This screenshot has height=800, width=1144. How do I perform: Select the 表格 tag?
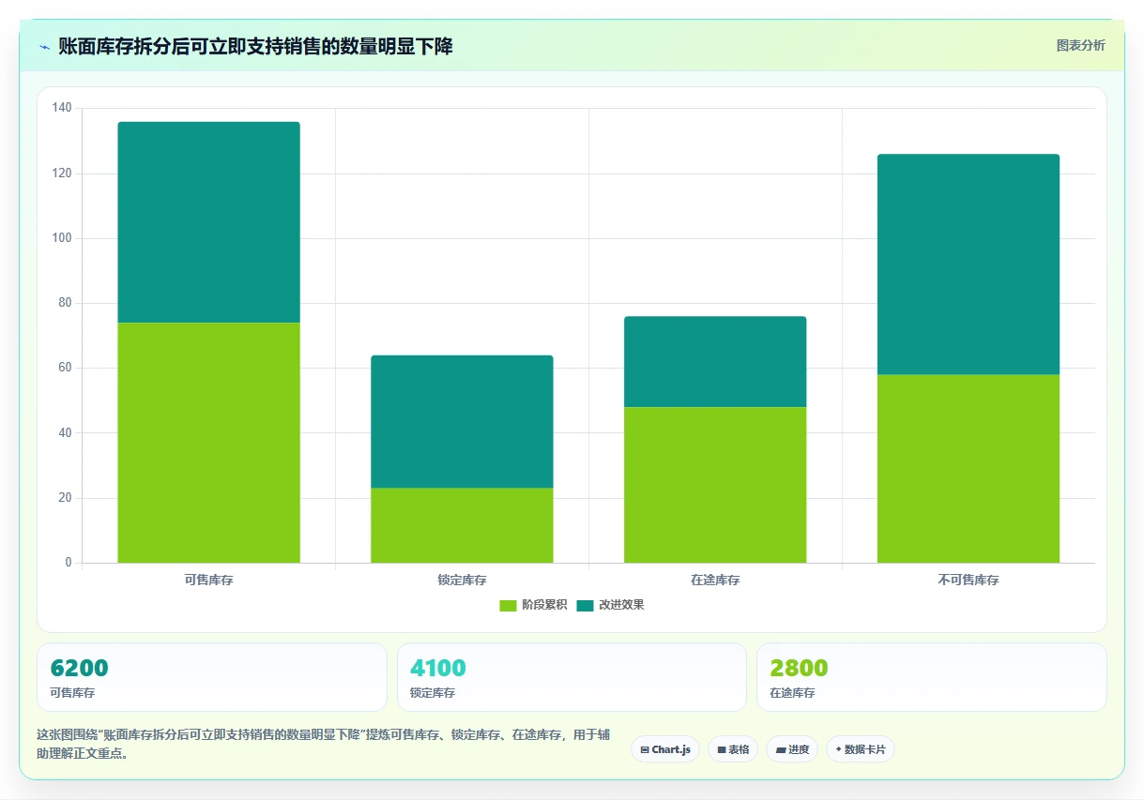pos(733,749)
